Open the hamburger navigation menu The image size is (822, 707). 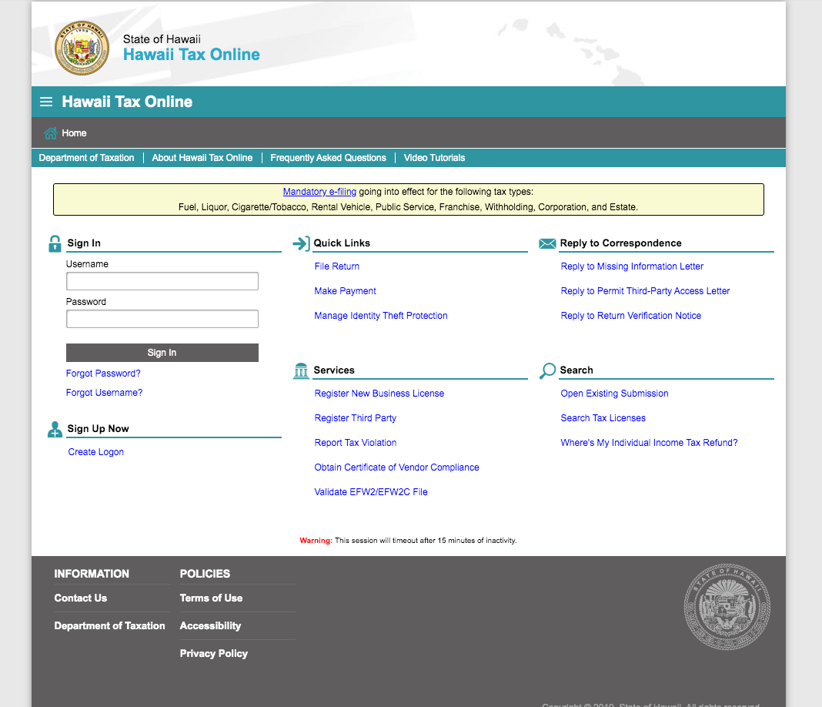coord(45,101)
